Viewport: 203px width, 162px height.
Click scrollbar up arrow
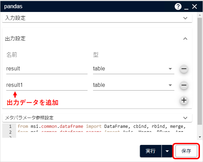pos(200,15)
